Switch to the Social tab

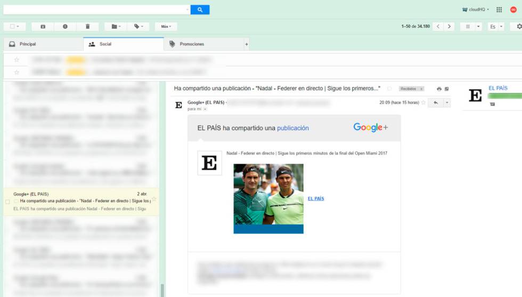click(x=124, y=44)
